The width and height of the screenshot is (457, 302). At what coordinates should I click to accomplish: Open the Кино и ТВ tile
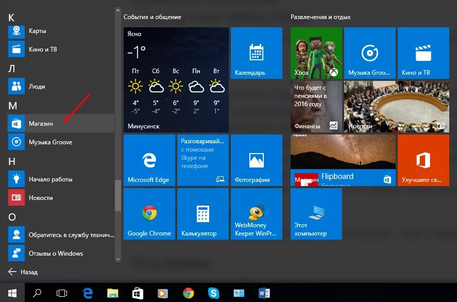[424, 53]
